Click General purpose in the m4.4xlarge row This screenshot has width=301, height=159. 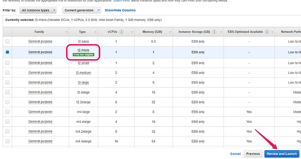pyautogui.click(x=40, y=141)
